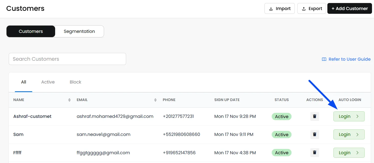This screenshot has height=163, width=374.
Task: Add a new customer
Action: coord(350,9)
